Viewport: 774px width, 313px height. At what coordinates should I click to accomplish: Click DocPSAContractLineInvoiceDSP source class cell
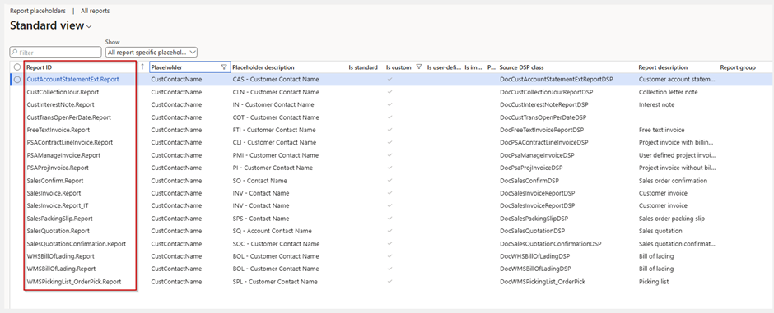point(544,142)
